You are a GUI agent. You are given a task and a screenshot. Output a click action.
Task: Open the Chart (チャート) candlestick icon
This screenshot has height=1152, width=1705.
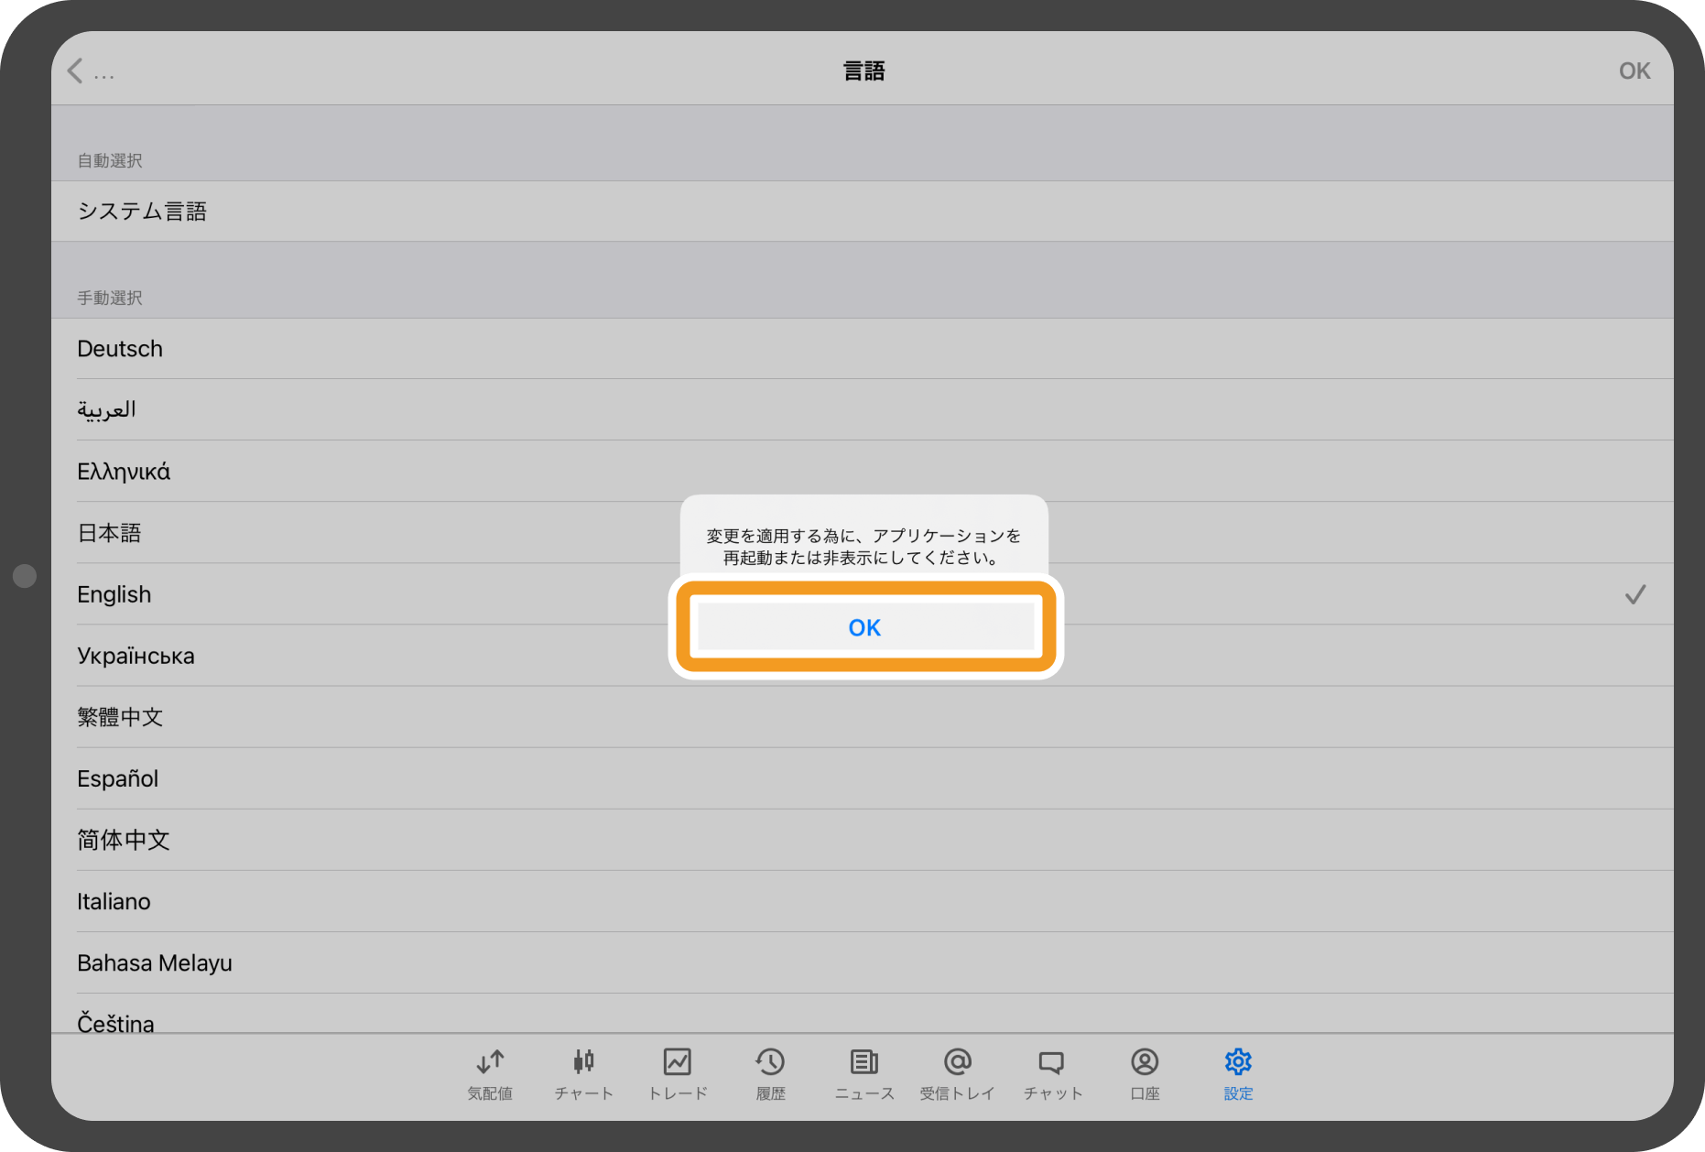583,1062
